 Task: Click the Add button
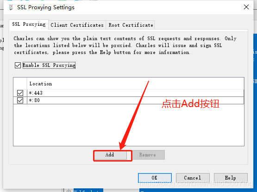pyautogui.click(x=111, y=155)
